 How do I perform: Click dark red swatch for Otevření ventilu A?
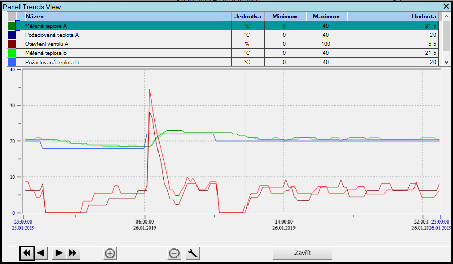pyautogui.click(x=12, y=44)
